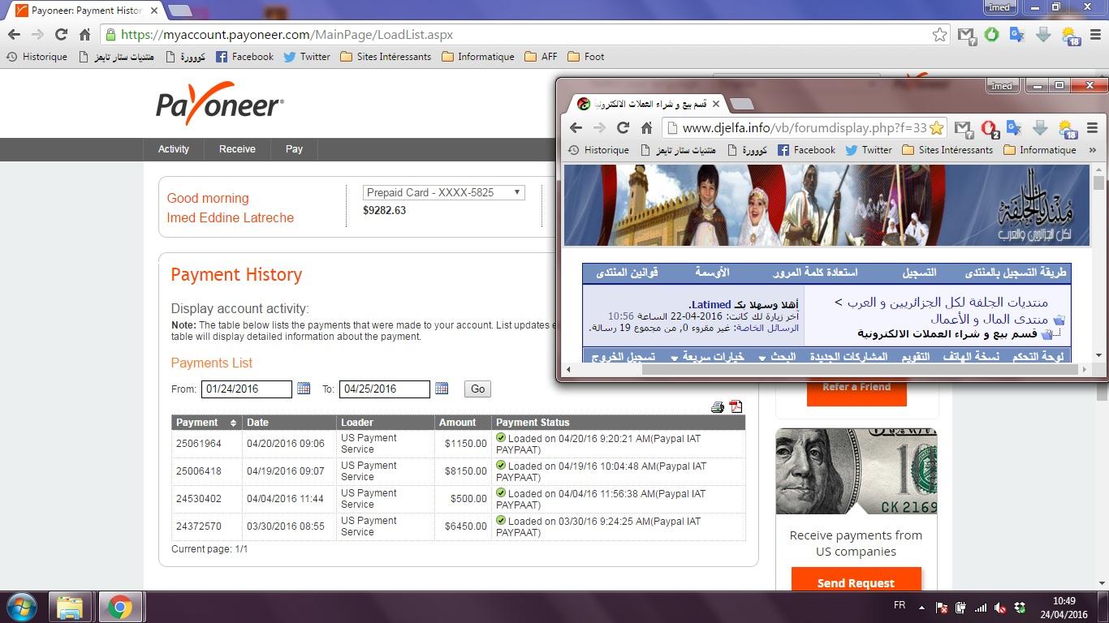Go back in the djelfa forum window
This screenshot has width=1109, height=623.
coord(576,127)
